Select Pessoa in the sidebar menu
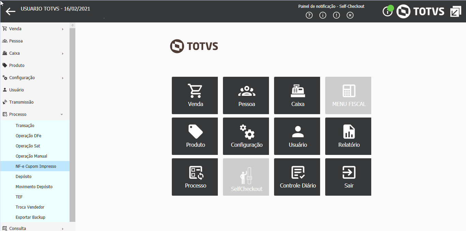 (16, 41)
